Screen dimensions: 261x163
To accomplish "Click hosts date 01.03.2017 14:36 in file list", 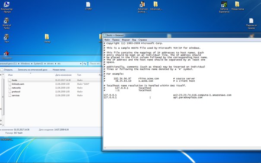I will pyautogui.click(x=63, y=80).
